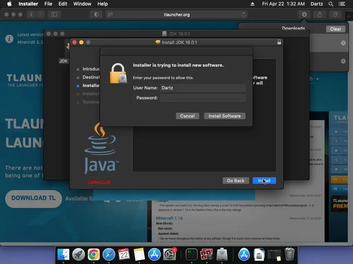Open the Installer menu in menu bar
Screen dimensions: 353x264
[x=28, y=4]
